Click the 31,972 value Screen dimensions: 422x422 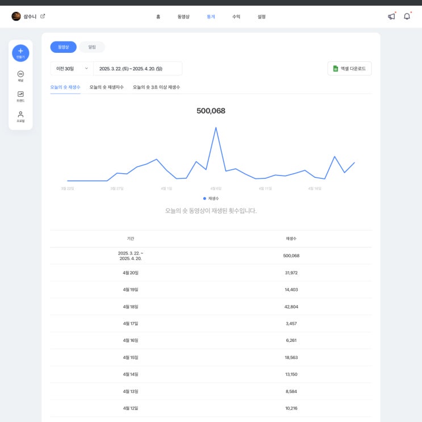tap(291, 273)
